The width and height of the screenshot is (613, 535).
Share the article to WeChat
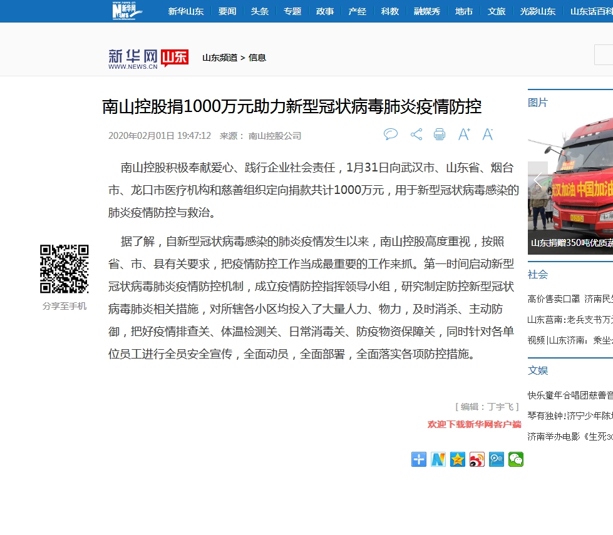coord(516,459)
